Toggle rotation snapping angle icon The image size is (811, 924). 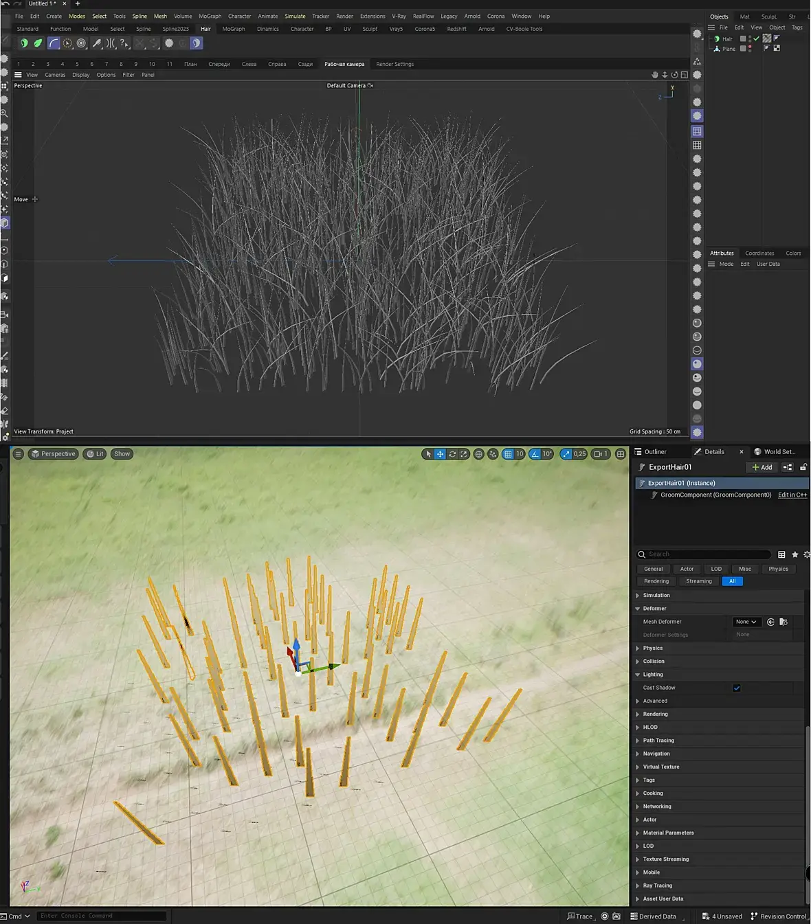(x=535, y=454)
